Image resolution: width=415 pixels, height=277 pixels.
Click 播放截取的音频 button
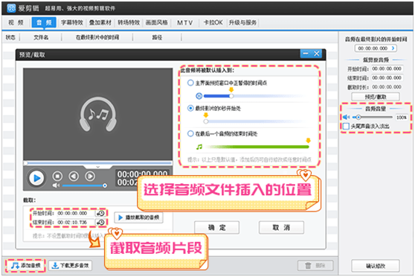click(138, 217)
